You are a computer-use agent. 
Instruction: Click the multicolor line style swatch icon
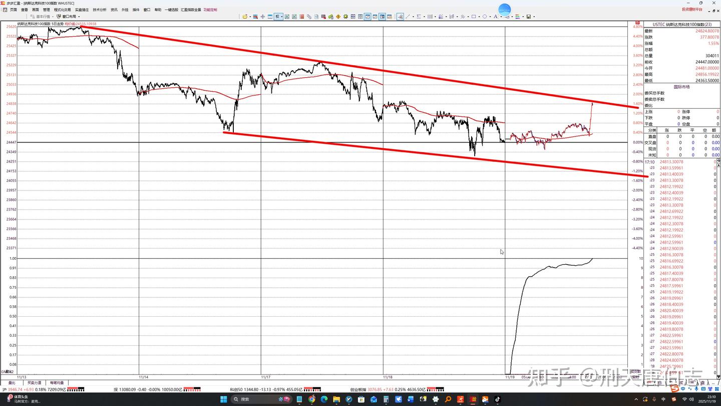(x=517, y=17)
